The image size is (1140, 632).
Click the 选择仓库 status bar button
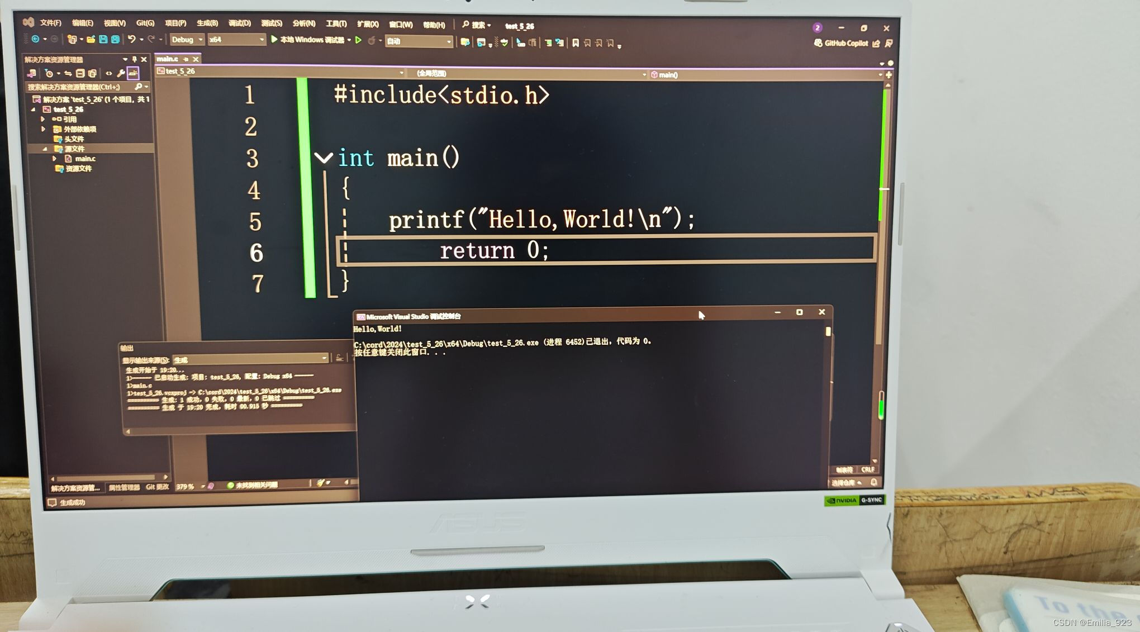(x=846, y=482)
